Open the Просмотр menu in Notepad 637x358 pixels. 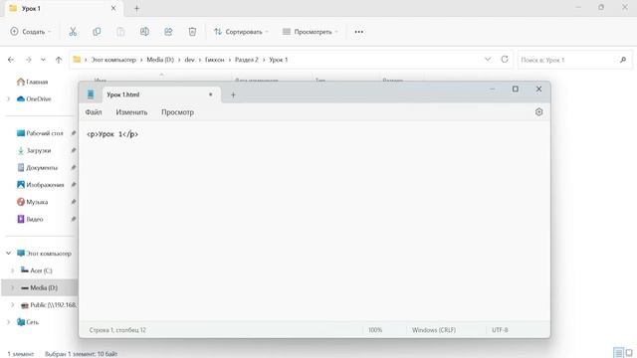177,112
